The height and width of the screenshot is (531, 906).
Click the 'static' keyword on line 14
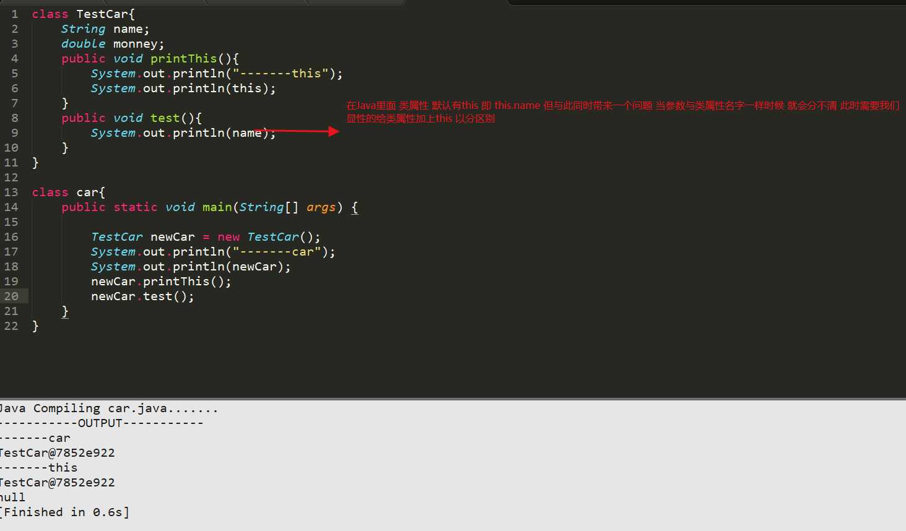[x=136, y=207]
